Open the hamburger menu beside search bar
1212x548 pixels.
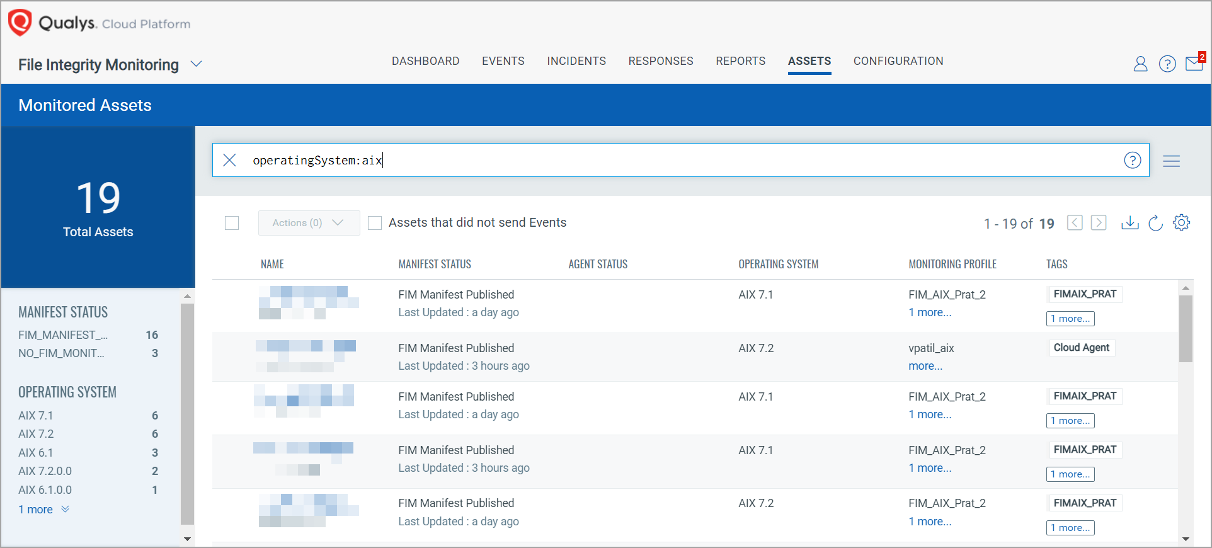[x=1172, y=161]
